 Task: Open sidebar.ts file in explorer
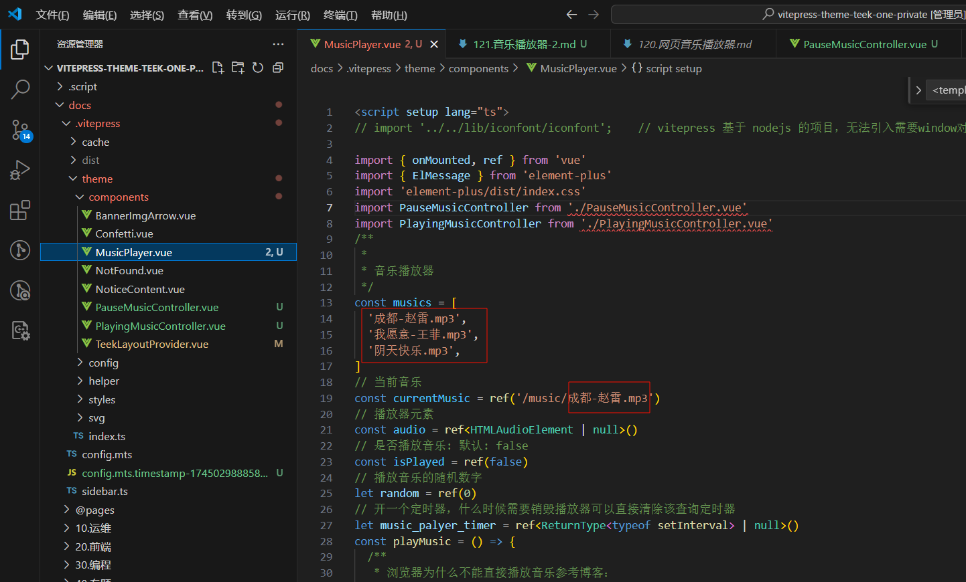(x=168, y=491)
